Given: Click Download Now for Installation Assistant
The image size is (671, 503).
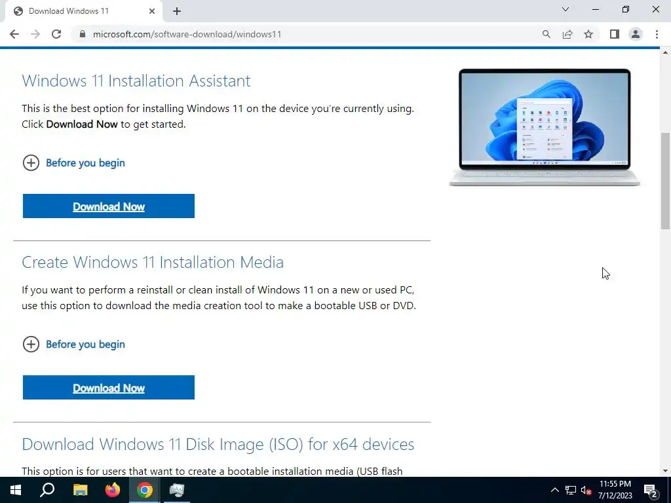Looking at the screenshot, I should pos(109,206).
